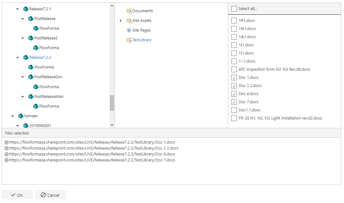Tick TR-20 N1, N2, N3 Light Installation checkbox

coord(234,118)
